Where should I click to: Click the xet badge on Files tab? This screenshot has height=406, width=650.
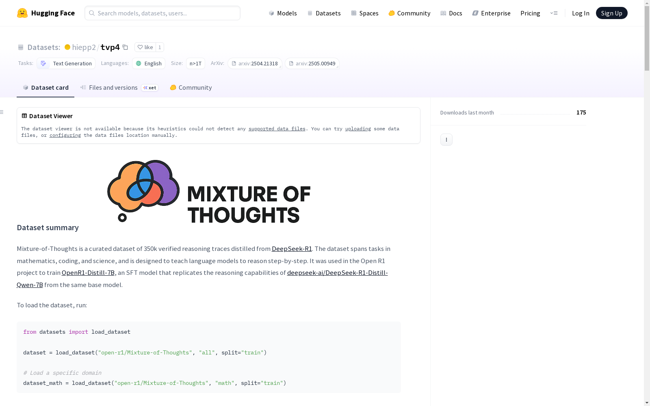pyautogui.click(x=150, y=88)
